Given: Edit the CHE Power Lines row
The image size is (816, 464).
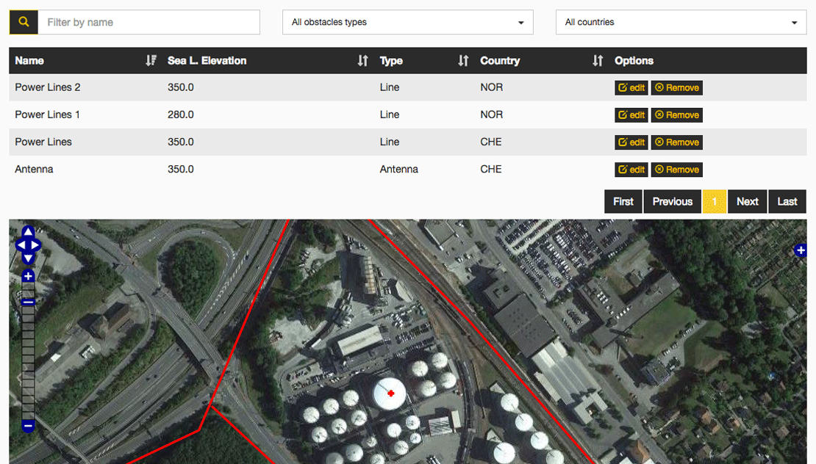Looking at the screenshot, I should tap(631, 142).
